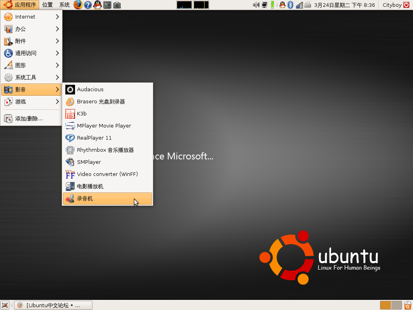The height and width of the screenshot is (310, 413).
Task: Click the green battery indicator icon
Action: 273,5
